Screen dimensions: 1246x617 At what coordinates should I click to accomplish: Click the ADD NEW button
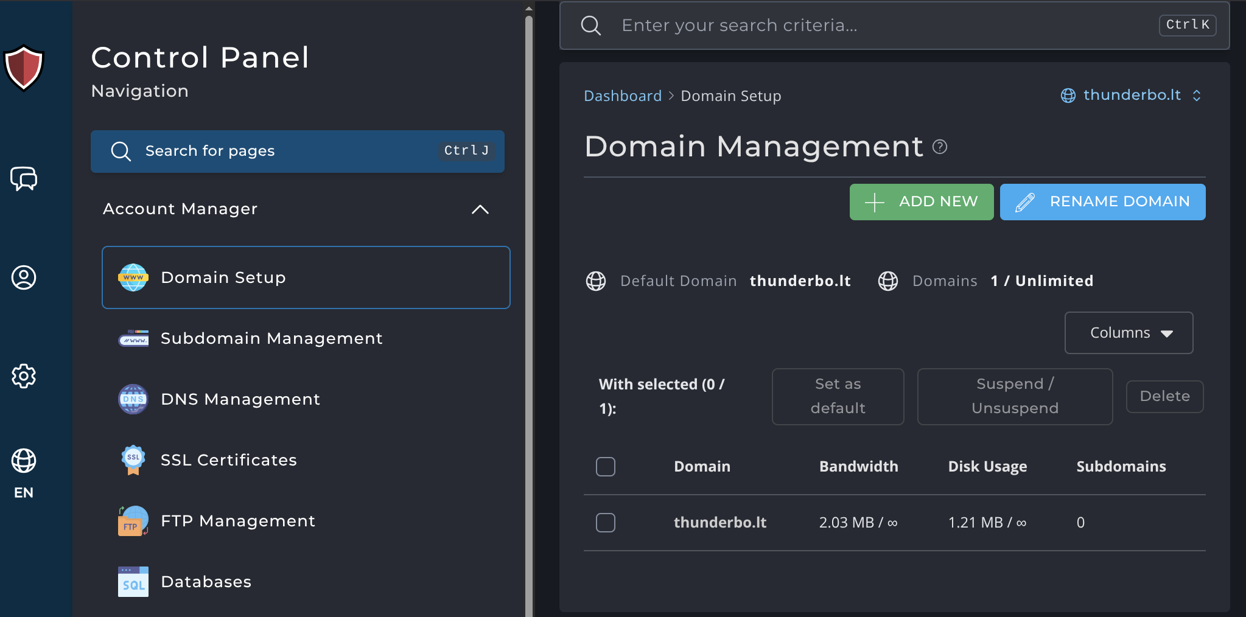tap(921, 202)
